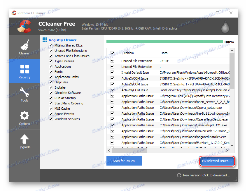
Task: Click the Piriform pear logo in the header
Action: pyautogui.click(x=225, y=27)
